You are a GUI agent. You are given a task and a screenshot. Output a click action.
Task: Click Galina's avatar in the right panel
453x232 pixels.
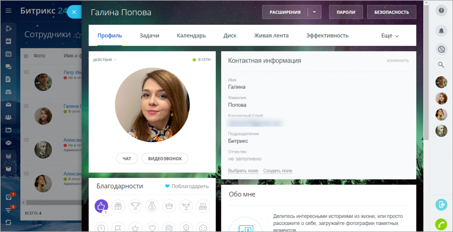tap(441, 99)
